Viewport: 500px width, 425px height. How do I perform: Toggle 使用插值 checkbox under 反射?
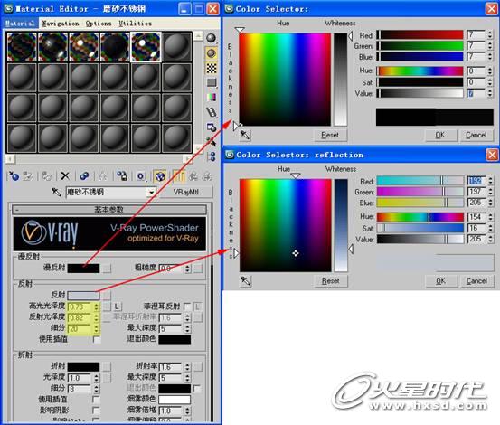[96, 339]
